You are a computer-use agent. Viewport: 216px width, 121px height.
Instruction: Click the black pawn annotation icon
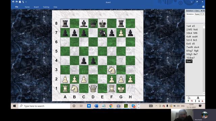pos(199,101)
